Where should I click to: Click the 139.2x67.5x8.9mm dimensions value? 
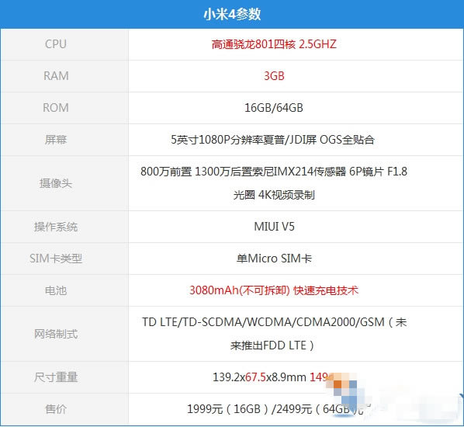coord(259,377)
